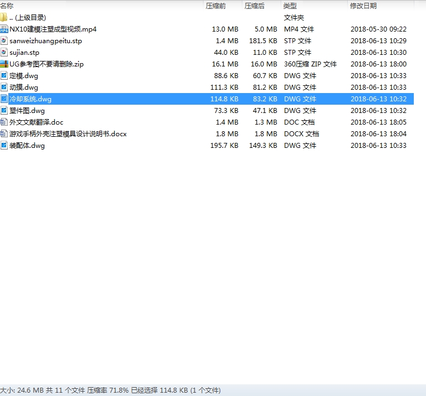Select file UG参考图不要请删除.zip

coord(47,64)
